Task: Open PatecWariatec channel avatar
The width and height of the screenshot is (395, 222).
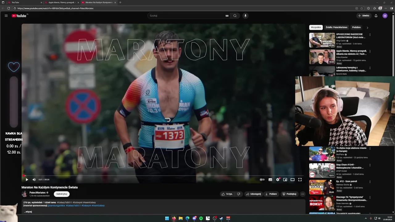Action: [x=24, y=194]
